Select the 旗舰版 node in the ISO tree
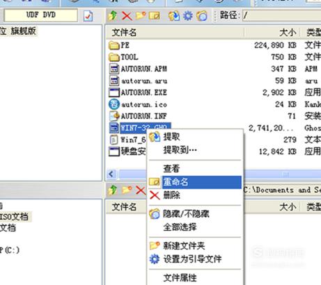321x285 pixels. tap(18, 31)
